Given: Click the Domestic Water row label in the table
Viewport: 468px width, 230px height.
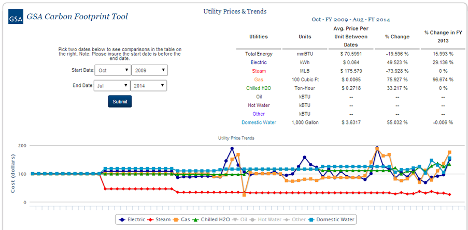Looking at the screenshot, I should 259,122.
